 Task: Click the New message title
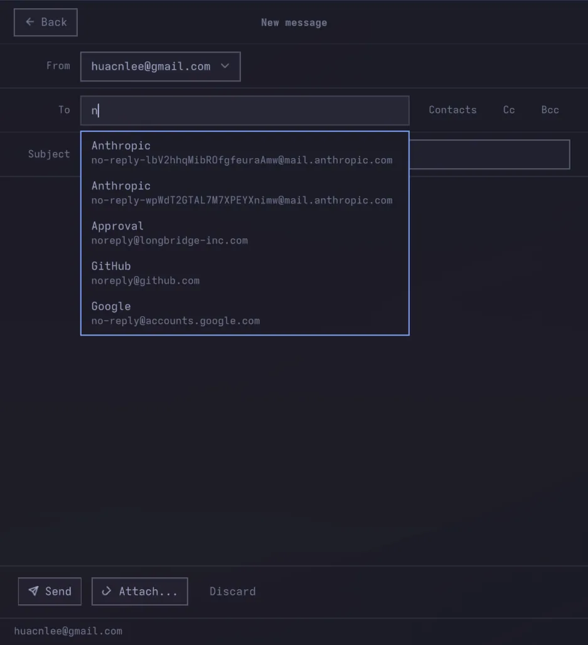294,23
